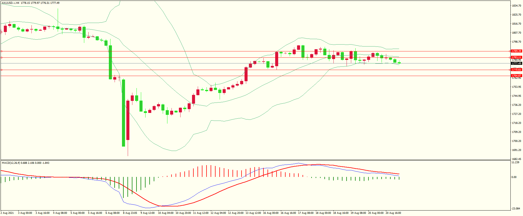Click the 1718.20 price scale label

coord(516,123)
